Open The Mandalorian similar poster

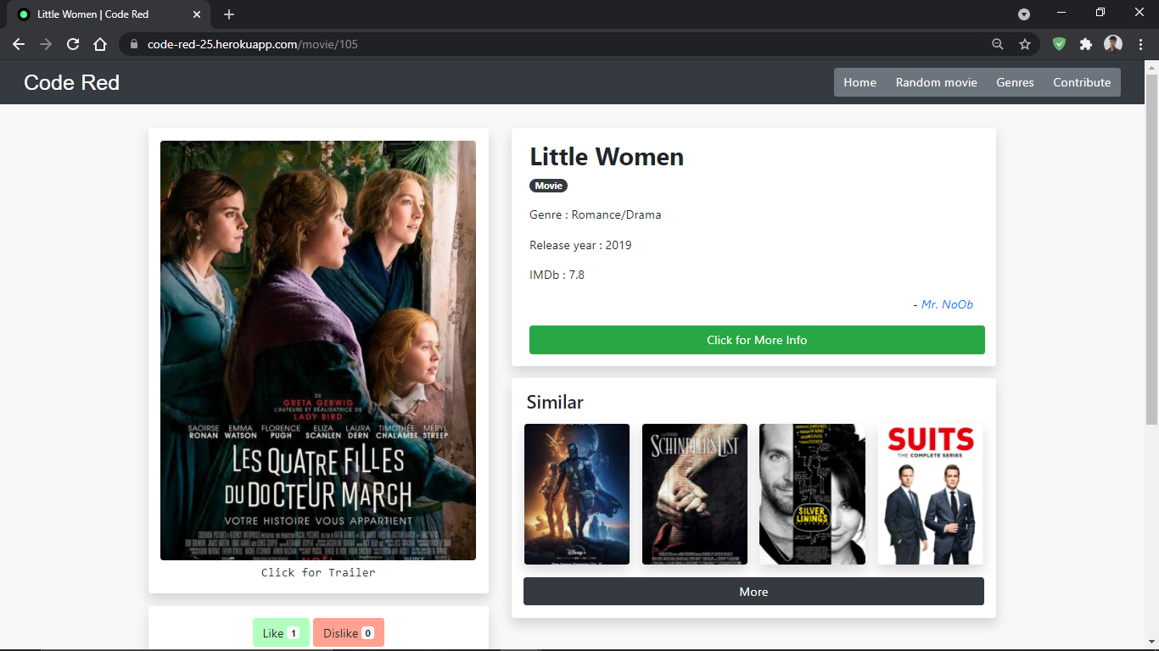[x=577, y=494]
